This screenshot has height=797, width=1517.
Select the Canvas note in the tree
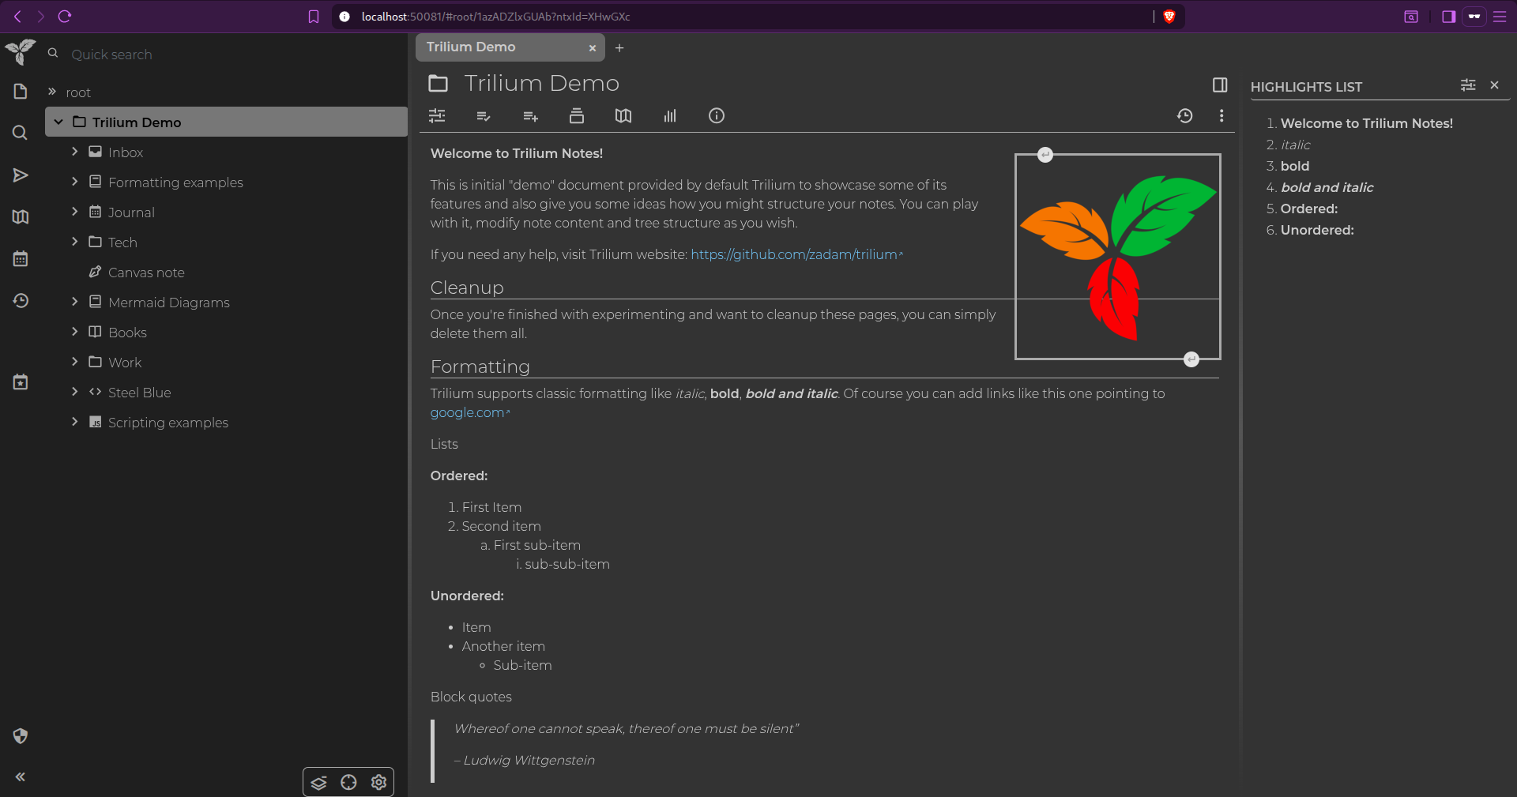(x=146, y=273)
